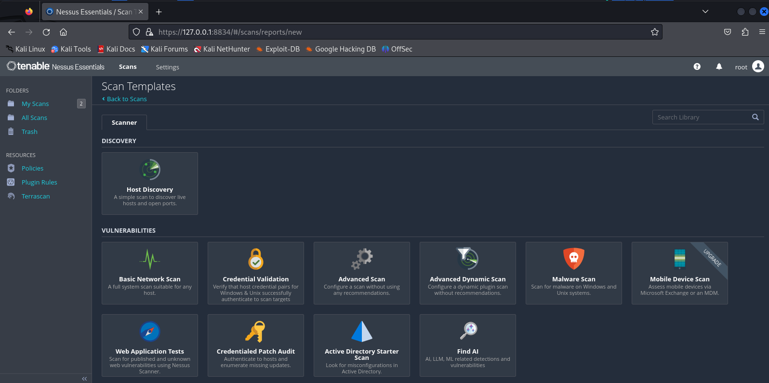Image resolution: width=769 pixels, height=383 pixels.
Task: Open the Settings top menu
Action: coord(167,67)
